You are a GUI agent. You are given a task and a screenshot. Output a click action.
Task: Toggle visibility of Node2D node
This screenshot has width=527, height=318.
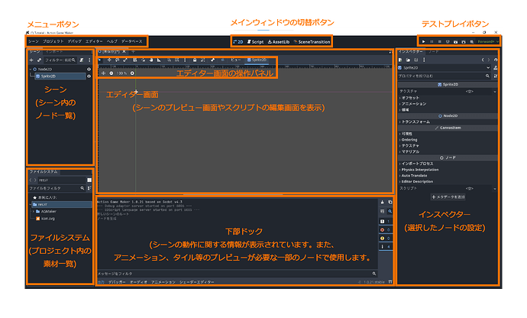click(x=89, y=69)
